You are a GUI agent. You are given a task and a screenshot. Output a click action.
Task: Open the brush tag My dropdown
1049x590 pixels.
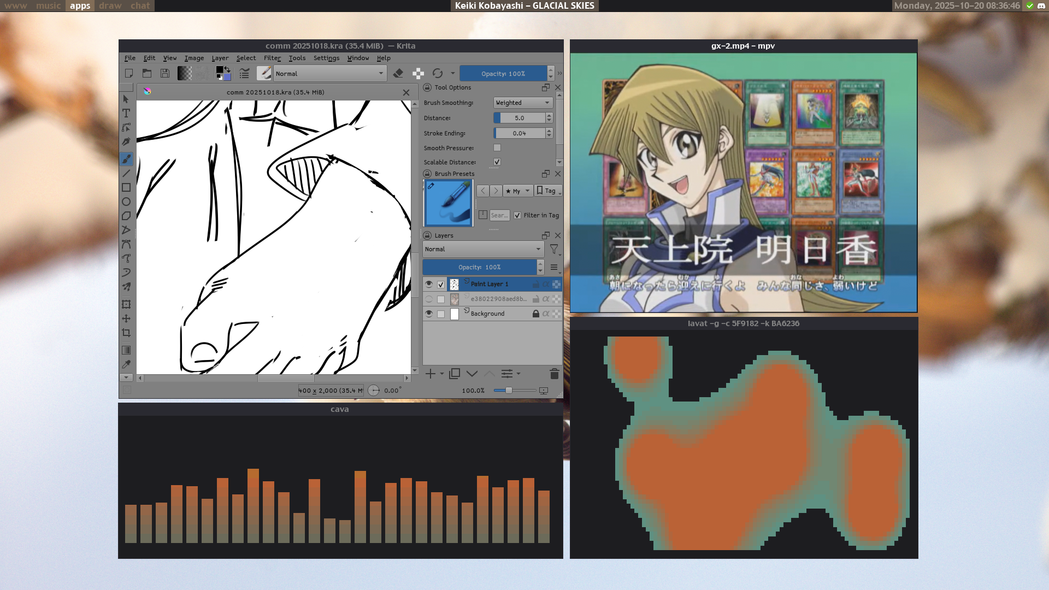[x=517, y=191]
